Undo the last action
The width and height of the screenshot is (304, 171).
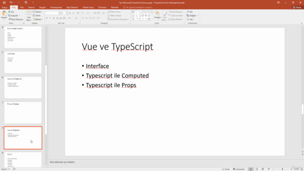11,2
